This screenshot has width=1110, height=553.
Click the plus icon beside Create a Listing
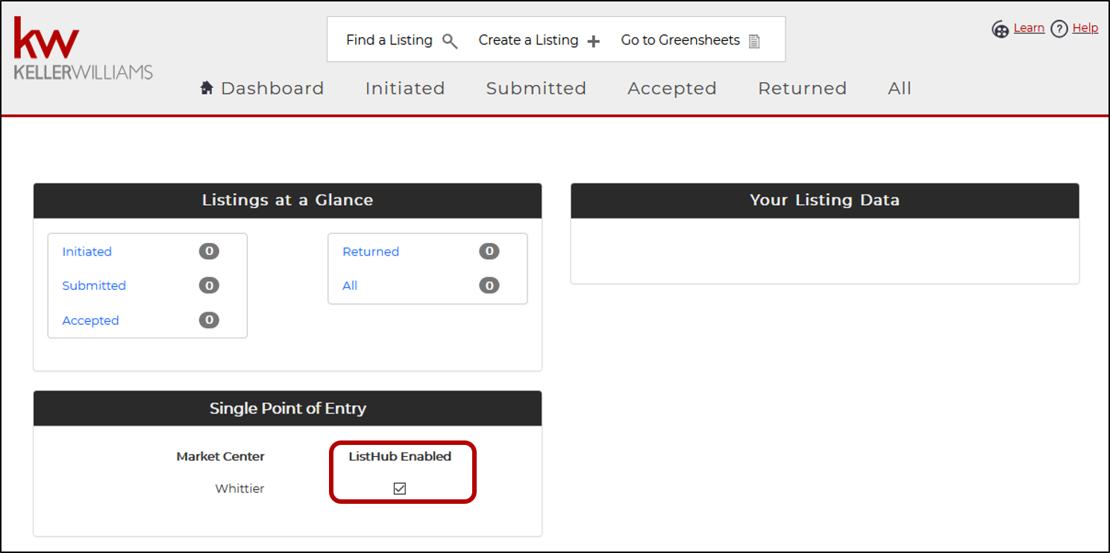click(x=593, y=42)
